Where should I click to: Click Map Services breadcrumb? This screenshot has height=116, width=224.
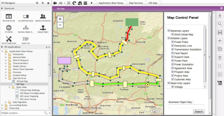tap(136, 3)
